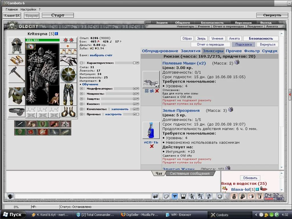Viewport: 292px width, 219px height.
Task: Open the Настройки menu
Action: tap(28, 9)
